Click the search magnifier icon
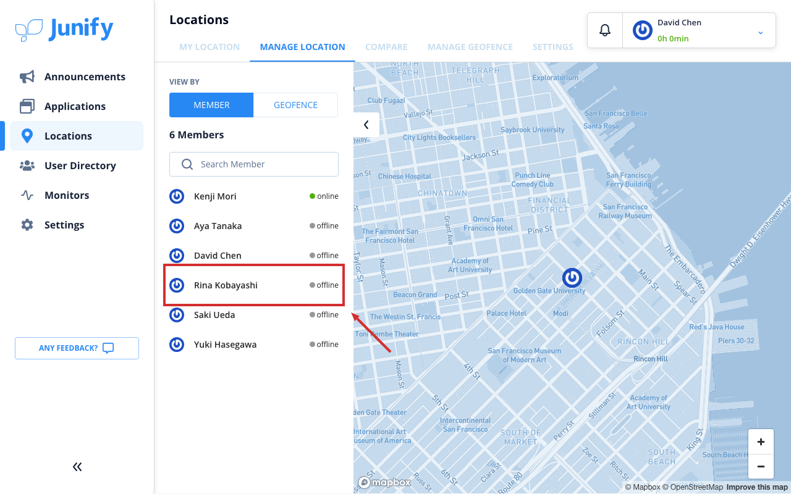The height and width of the screenshot is (494, 791). click(187, 164)
